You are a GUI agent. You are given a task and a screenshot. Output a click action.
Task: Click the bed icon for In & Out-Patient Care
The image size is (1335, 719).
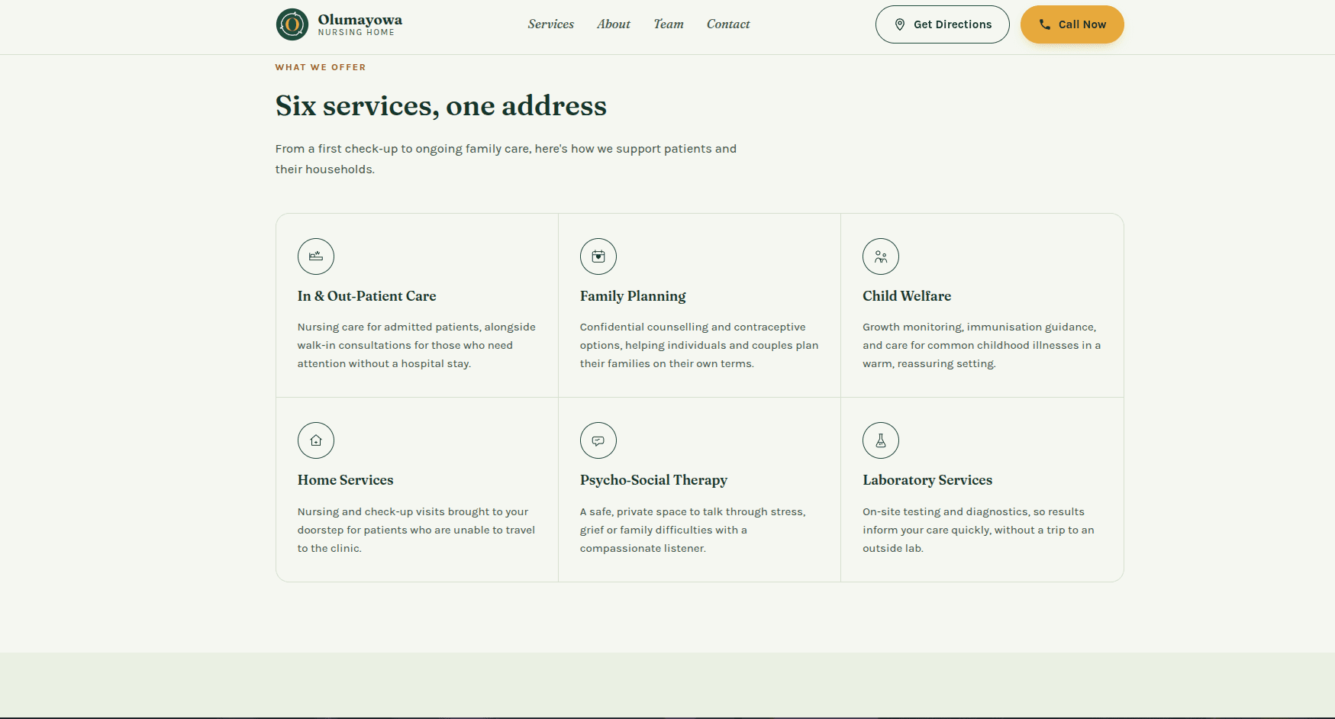pos(315,256)
